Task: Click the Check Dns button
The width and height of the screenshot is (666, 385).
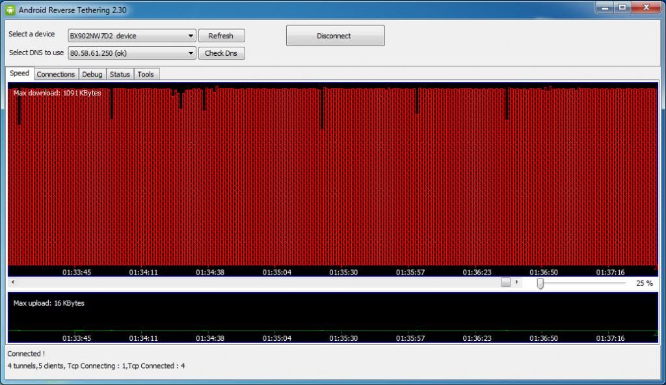Action: click(221, 53)
